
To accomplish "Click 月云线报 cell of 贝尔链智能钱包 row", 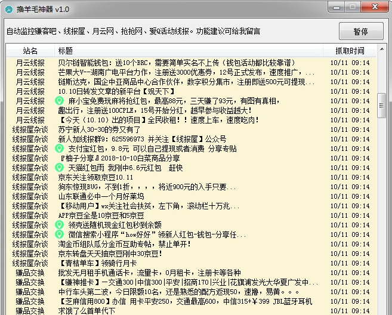I will click(30, 63).
